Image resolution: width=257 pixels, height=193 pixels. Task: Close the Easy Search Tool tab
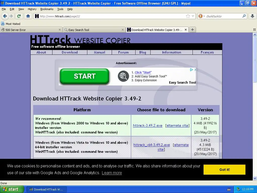122,30
